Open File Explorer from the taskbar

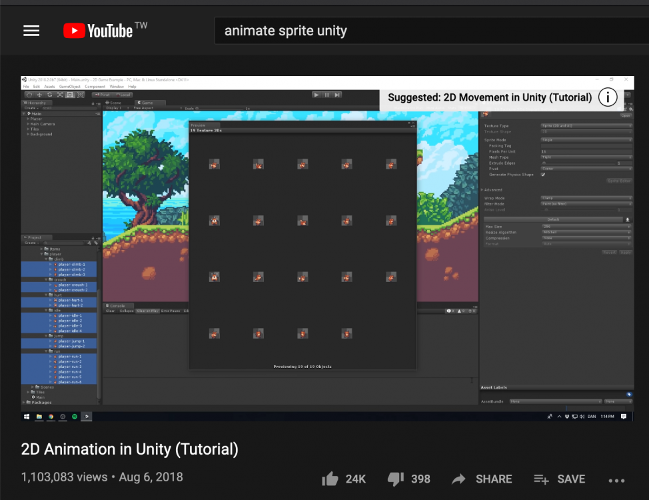(x=39, y=416)
